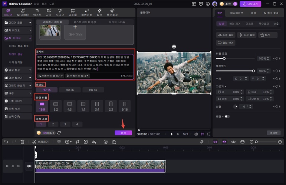Click the fullscreen icon in player controls

(209, 134)
